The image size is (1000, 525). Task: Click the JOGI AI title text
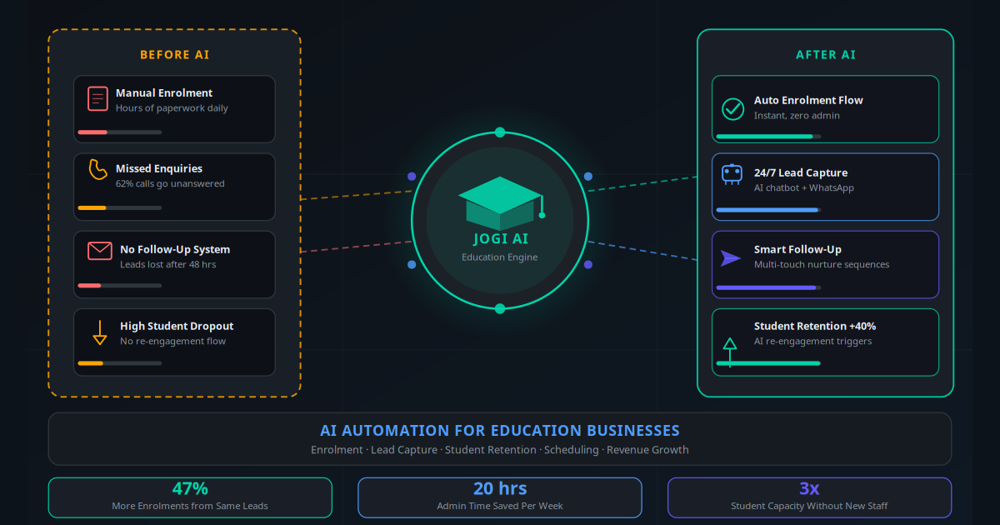click(500, 238)
